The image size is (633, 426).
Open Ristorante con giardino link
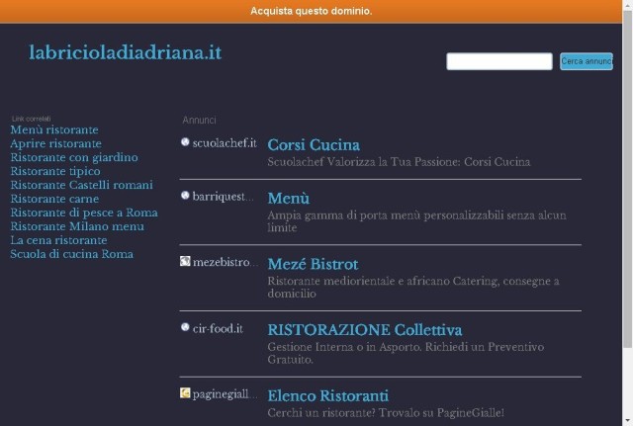click(x=74, y=157)
